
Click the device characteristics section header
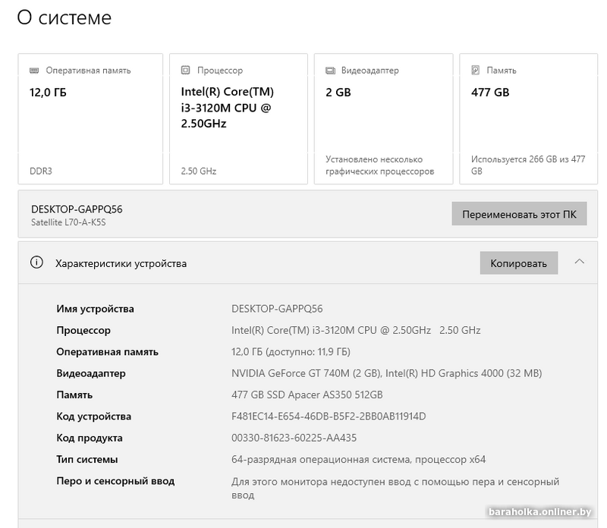tap(121, 263)
